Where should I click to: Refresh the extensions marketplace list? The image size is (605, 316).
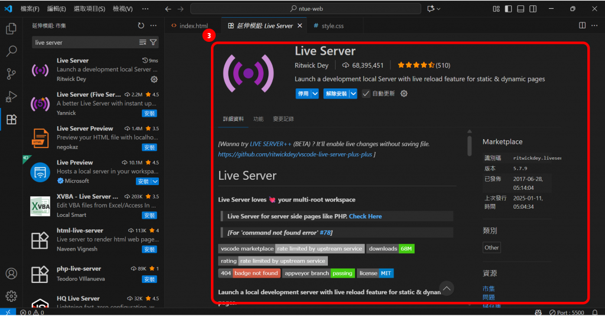click(141, 25)
